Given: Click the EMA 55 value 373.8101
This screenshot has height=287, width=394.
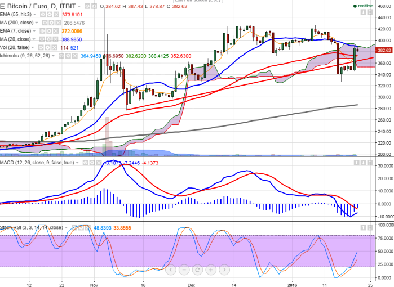Looking at the screenshot, I should (72, 15).
